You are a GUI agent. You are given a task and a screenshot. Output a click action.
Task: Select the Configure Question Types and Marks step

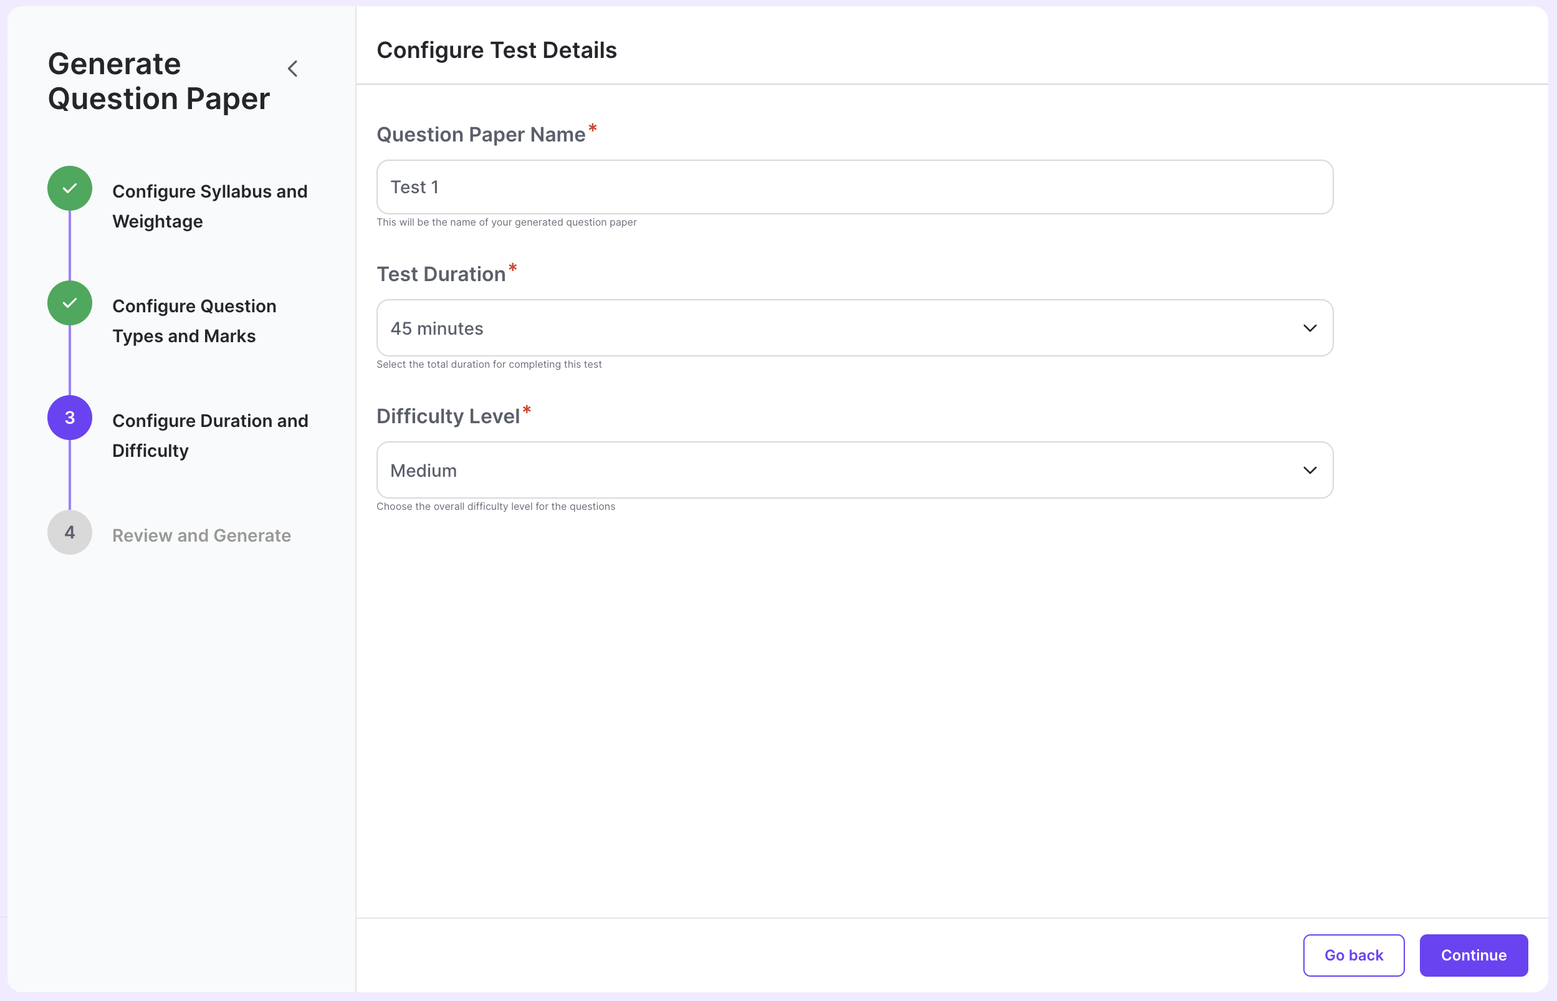(x=194, y=320)
